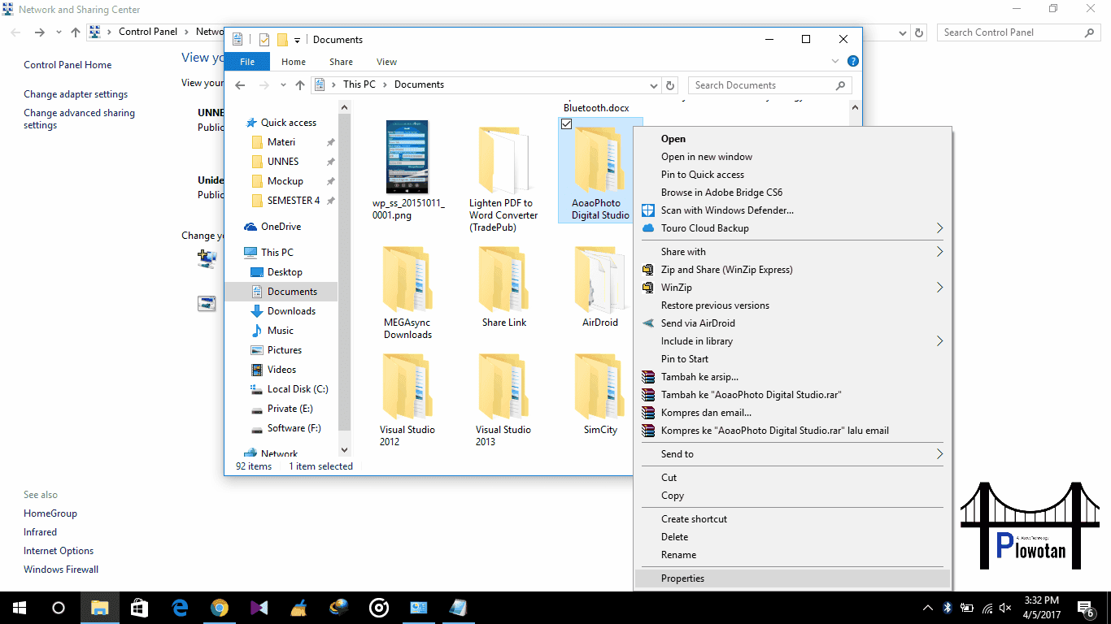Choose Rename in the context menu
1111x624 pixels.
point(792,555)
